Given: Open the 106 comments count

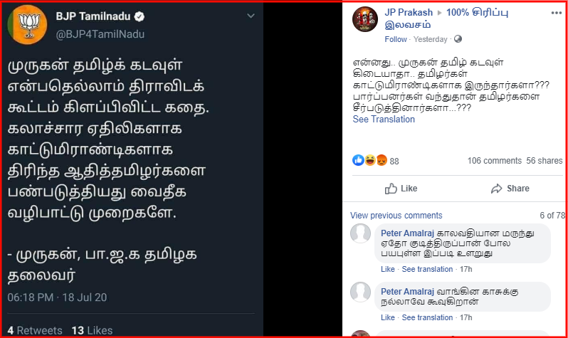Looking at the screenshot, I should click(495, 161).
